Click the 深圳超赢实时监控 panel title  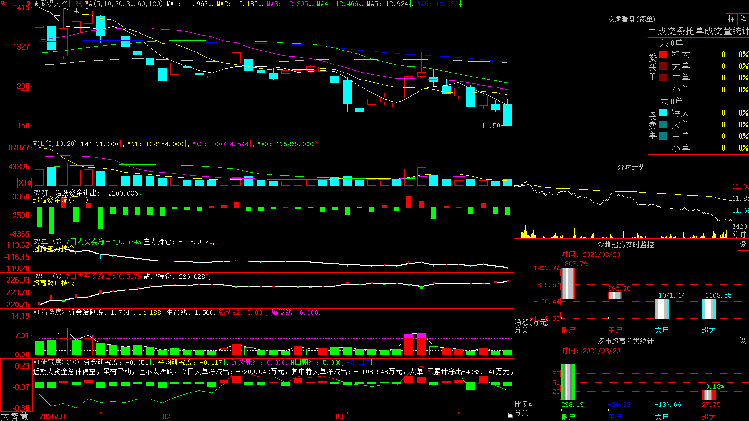tap(626, 245)
